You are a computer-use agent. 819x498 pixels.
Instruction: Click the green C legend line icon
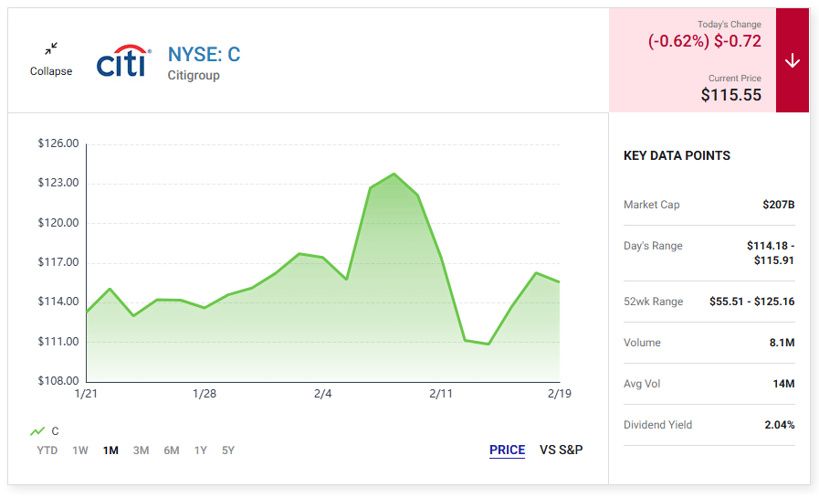click(37, 431)
